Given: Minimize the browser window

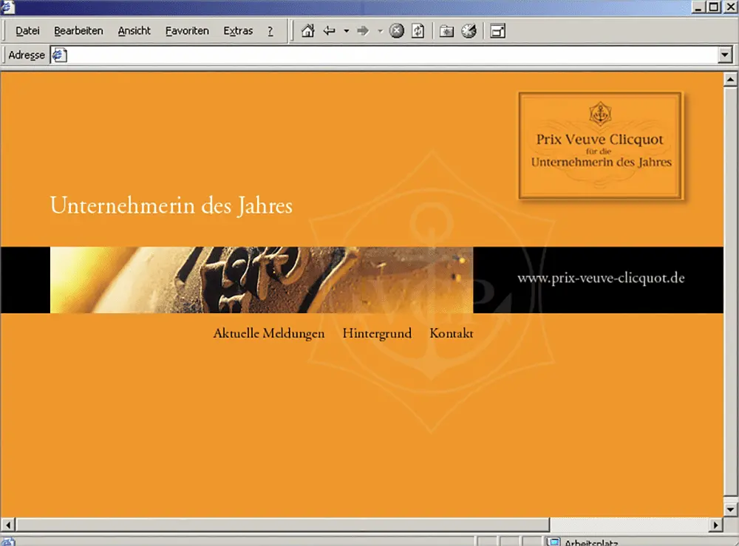Looking at the screenshot, I should [698, 7].
